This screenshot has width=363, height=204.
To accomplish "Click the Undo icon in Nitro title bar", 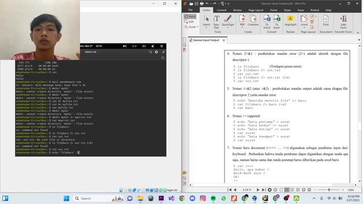I will [207, 3].
